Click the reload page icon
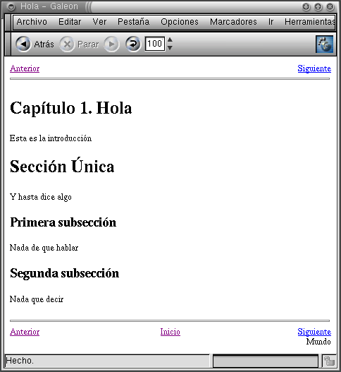The height and width of the screenshot is (372, 341). [133, 44]
